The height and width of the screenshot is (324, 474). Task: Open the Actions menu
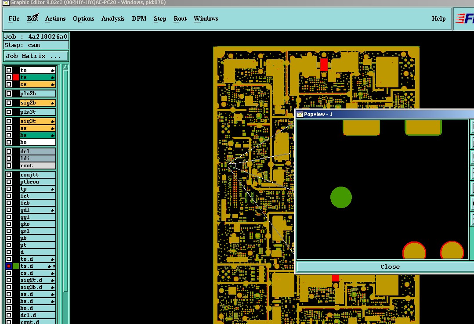pos(55,19)
